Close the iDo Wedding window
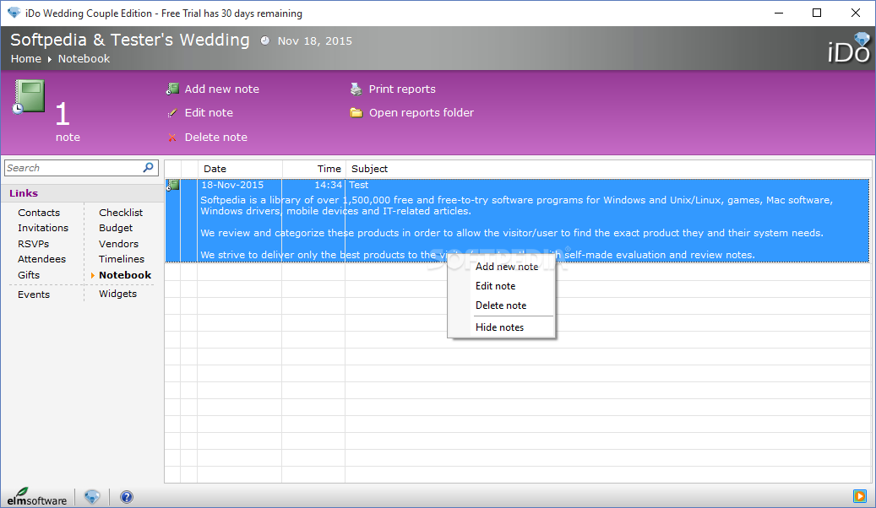This screenshot has width=876, height=508. pos(856,13)
